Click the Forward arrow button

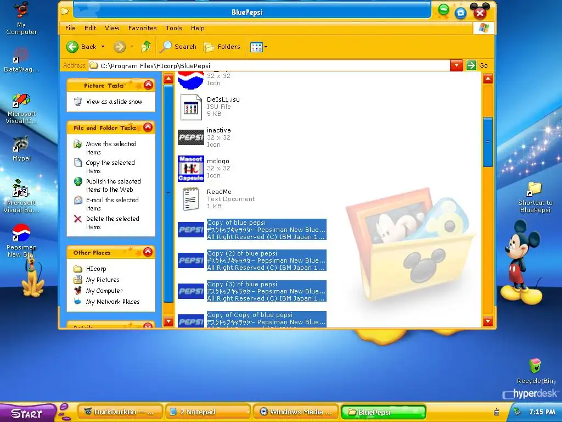120,47
